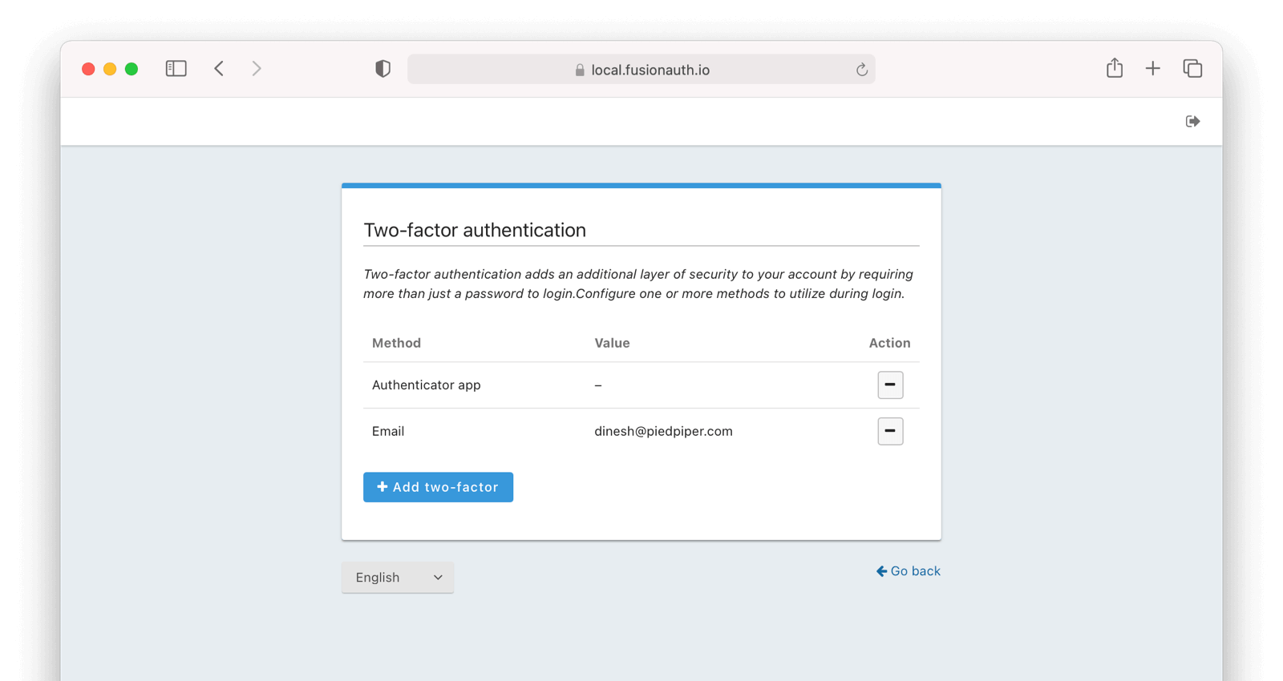Minimize the window with the yellow button

[x=110, y=69]
